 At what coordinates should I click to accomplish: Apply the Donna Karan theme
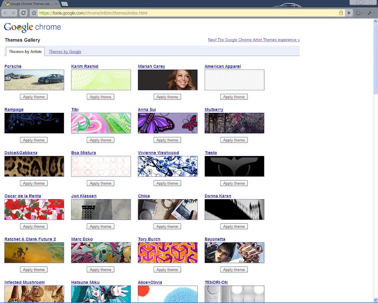tap(234, 227)
